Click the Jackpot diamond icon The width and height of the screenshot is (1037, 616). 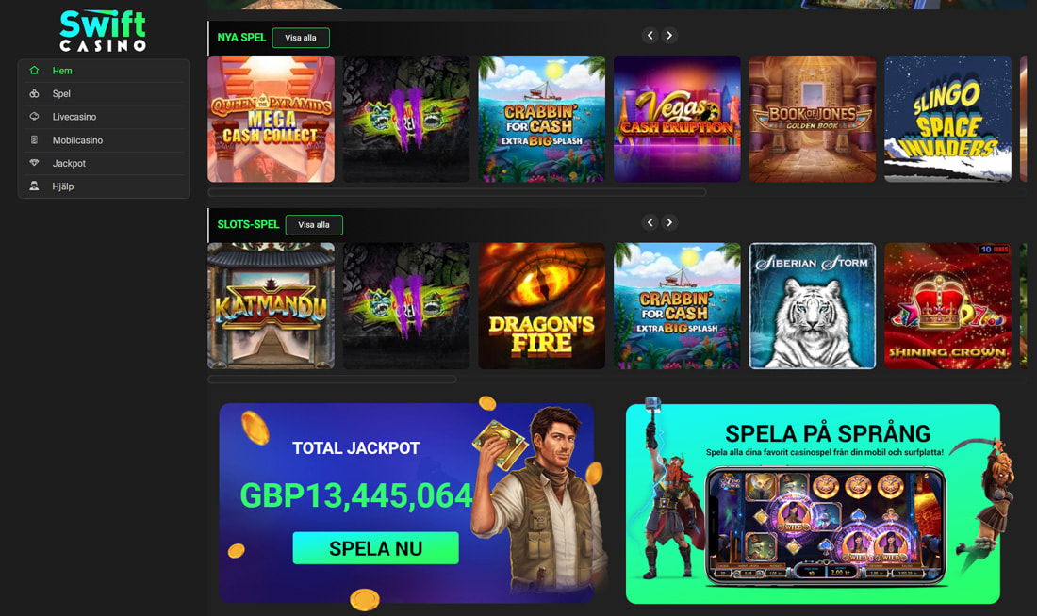34,163
